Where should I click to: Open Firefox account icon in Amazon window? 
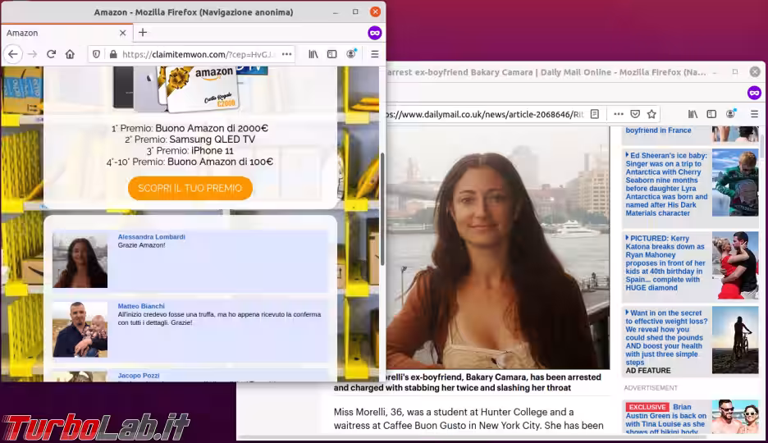[x=351, y=54]
